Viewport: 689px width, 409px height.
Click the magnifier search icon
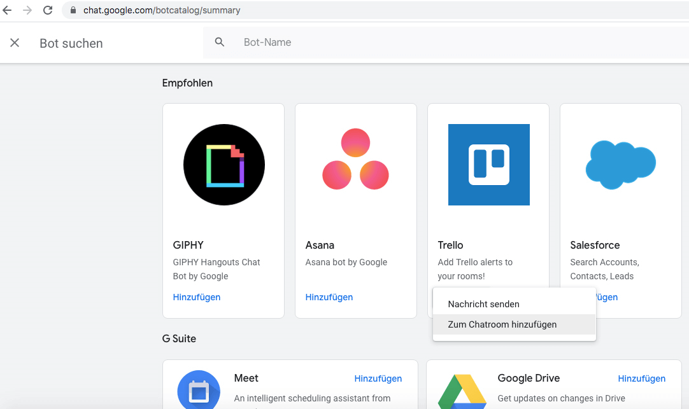tap(219, 42)
